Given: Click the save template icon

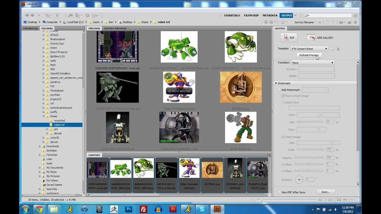Looking at the screenshot, I should point(332,49).
